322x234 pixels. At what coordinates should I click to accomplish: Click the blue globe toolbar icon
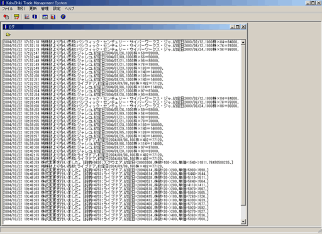(x=63, y=17)
